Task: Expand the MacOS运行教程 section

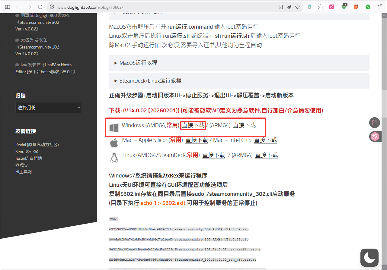Action: [239, 63]
